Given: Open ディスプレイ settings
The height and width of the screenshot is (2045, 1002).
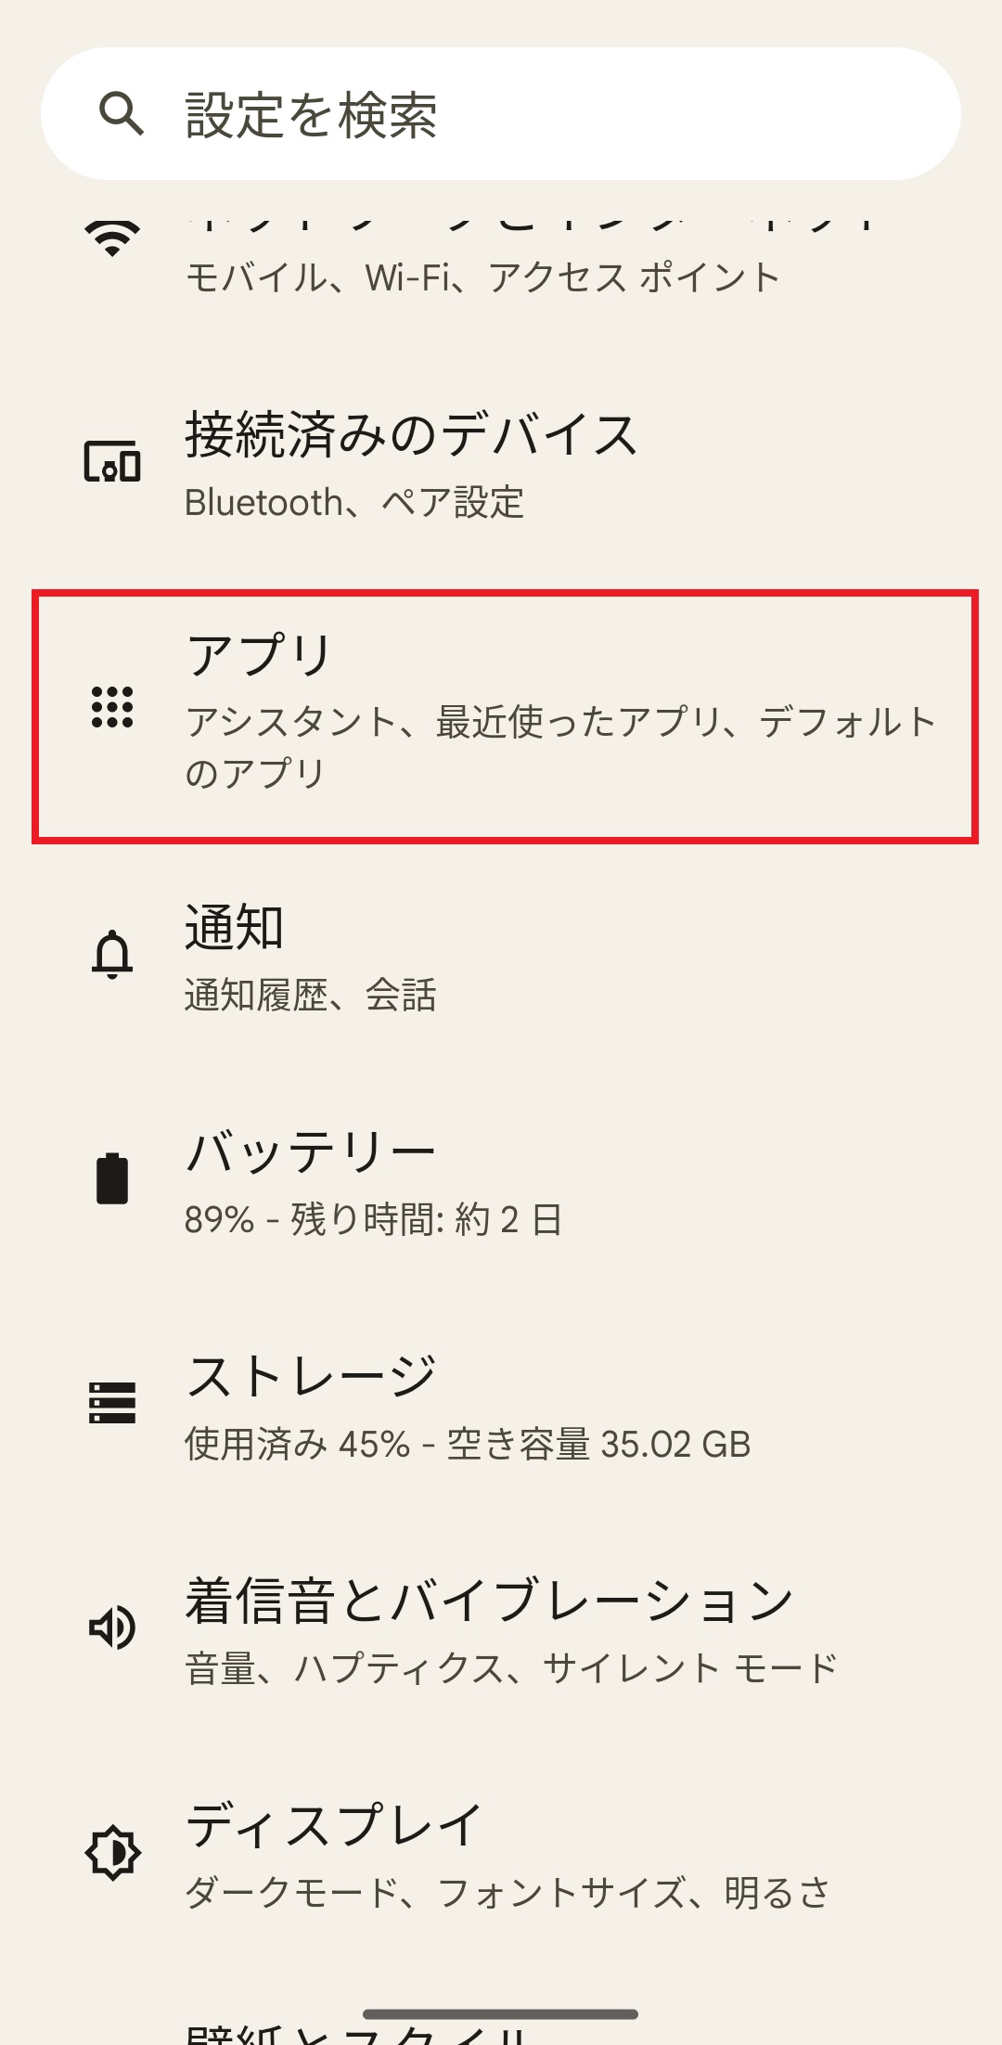Looking at the screenshot, I should pyautogui.click(x=334, y=1826).
